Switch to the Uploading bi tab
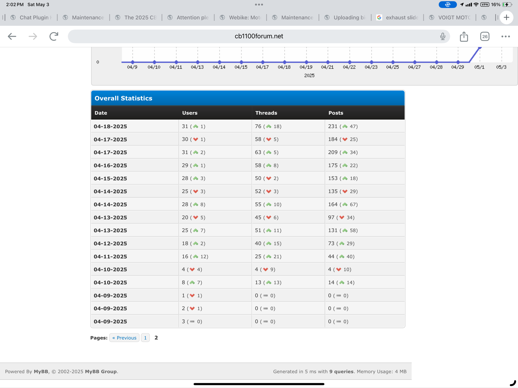This screenshot has height=388, width=518. 345,17
